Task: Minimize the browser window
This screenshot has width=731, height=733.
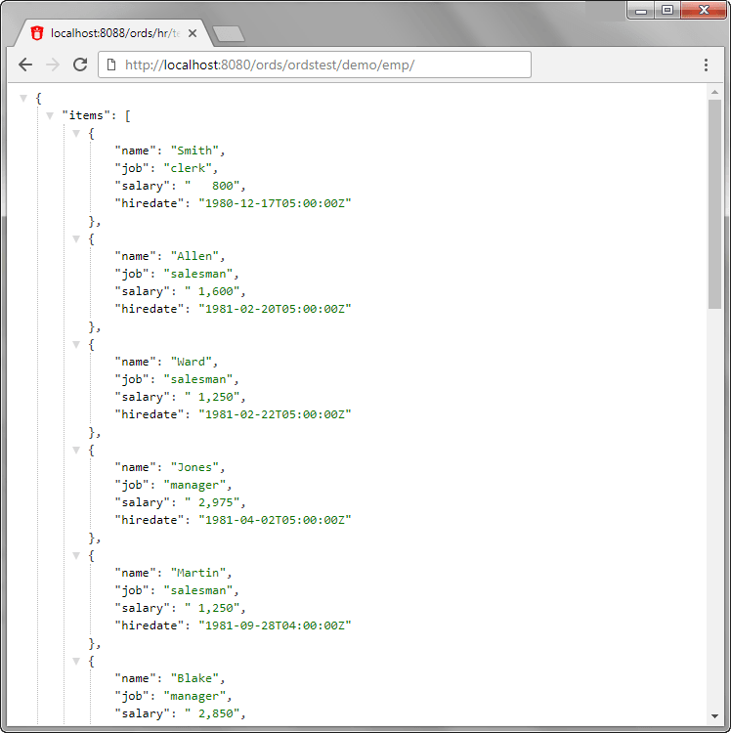Action: point(641,11)
